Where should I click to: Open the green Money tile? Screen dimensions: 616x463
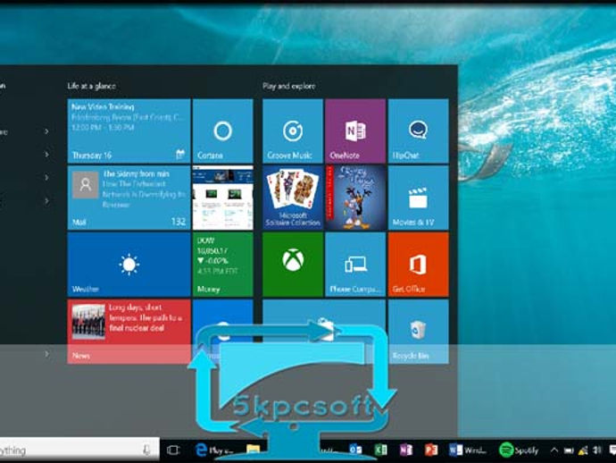(223, 265)
